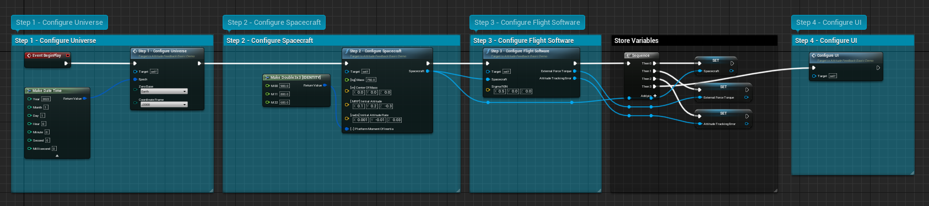Click the Initial Attitude Rate Z field showing 0.03

coord(395,120)
